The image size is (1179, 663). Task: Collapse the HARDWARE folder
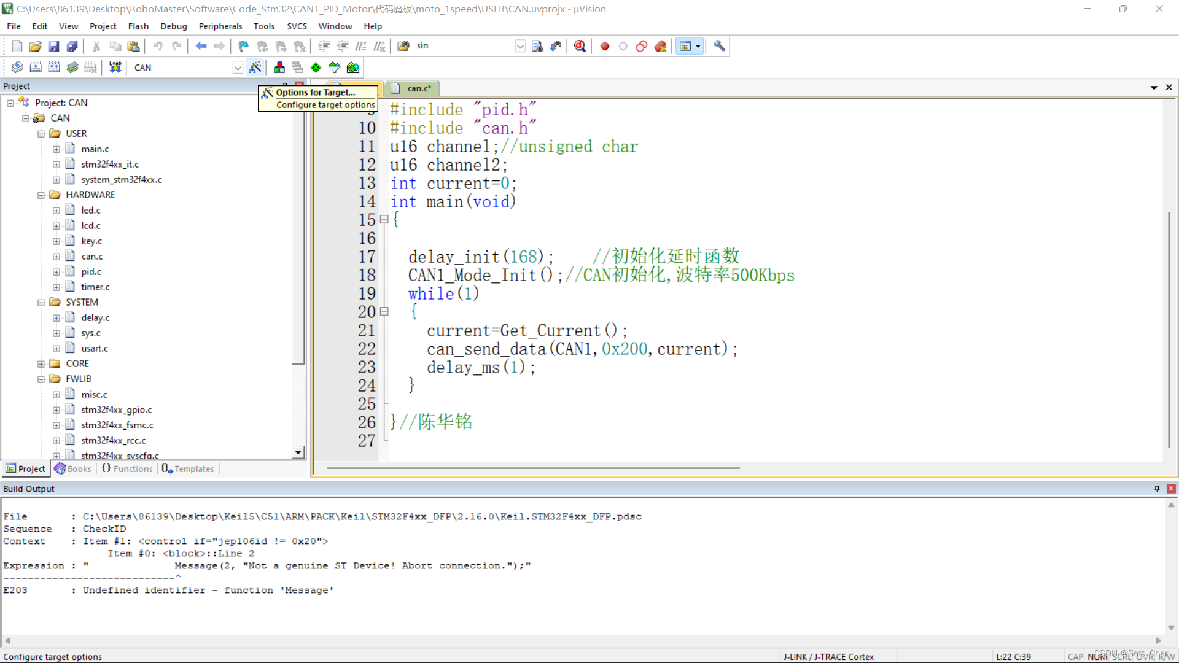pyautogui.click(x=41, y=195)
